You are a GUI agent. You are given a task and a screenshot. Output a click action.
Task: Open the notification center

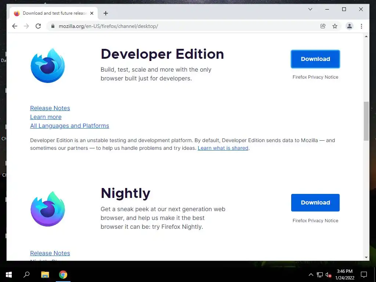tap(364, 275)
